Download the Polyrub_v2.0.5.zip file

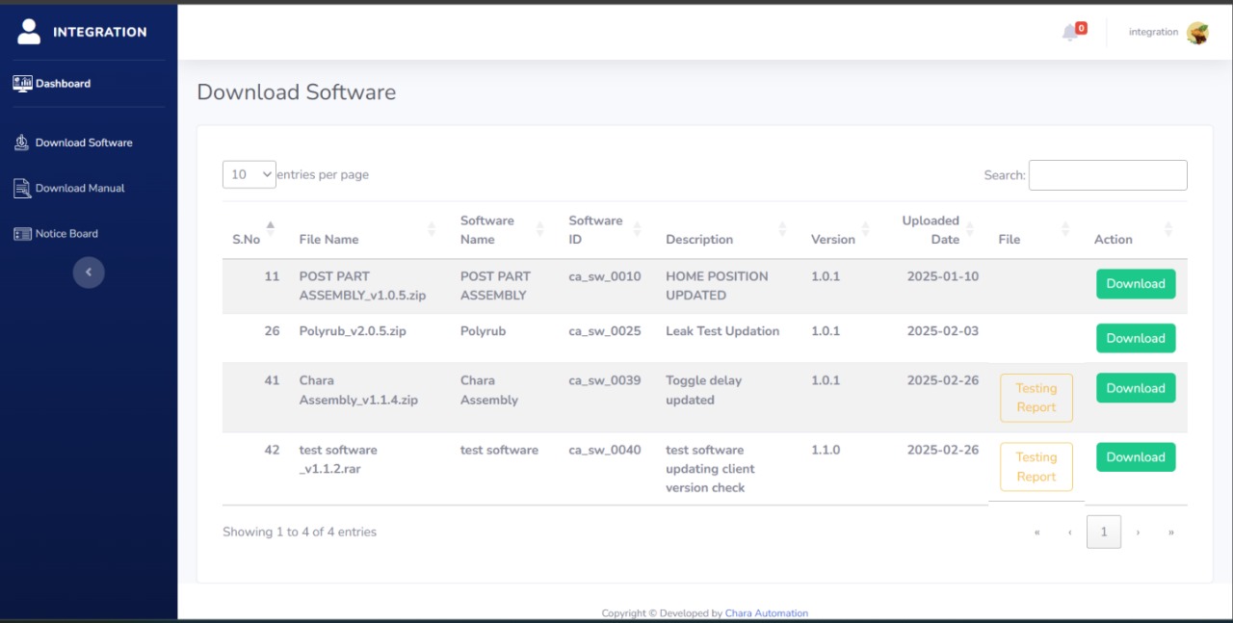click(1136, 338)
